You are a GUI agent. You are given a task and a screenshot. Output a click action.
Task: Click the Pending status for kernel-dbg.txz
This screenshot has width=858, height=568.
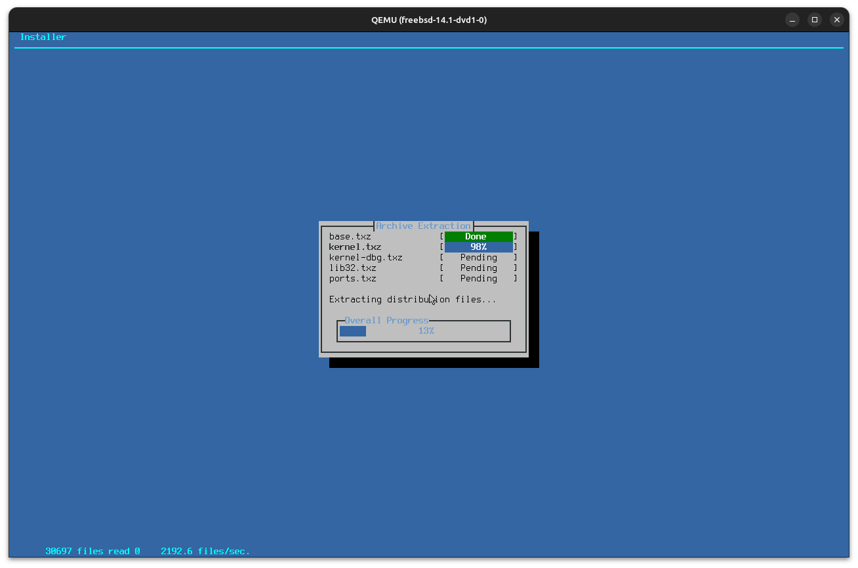(x=478, y=258)
